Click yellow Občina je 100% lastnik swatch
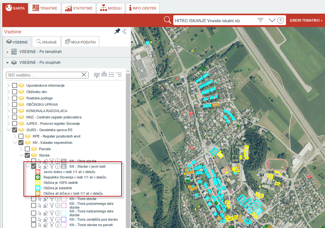325x228 pixels. tap(37, 183)
